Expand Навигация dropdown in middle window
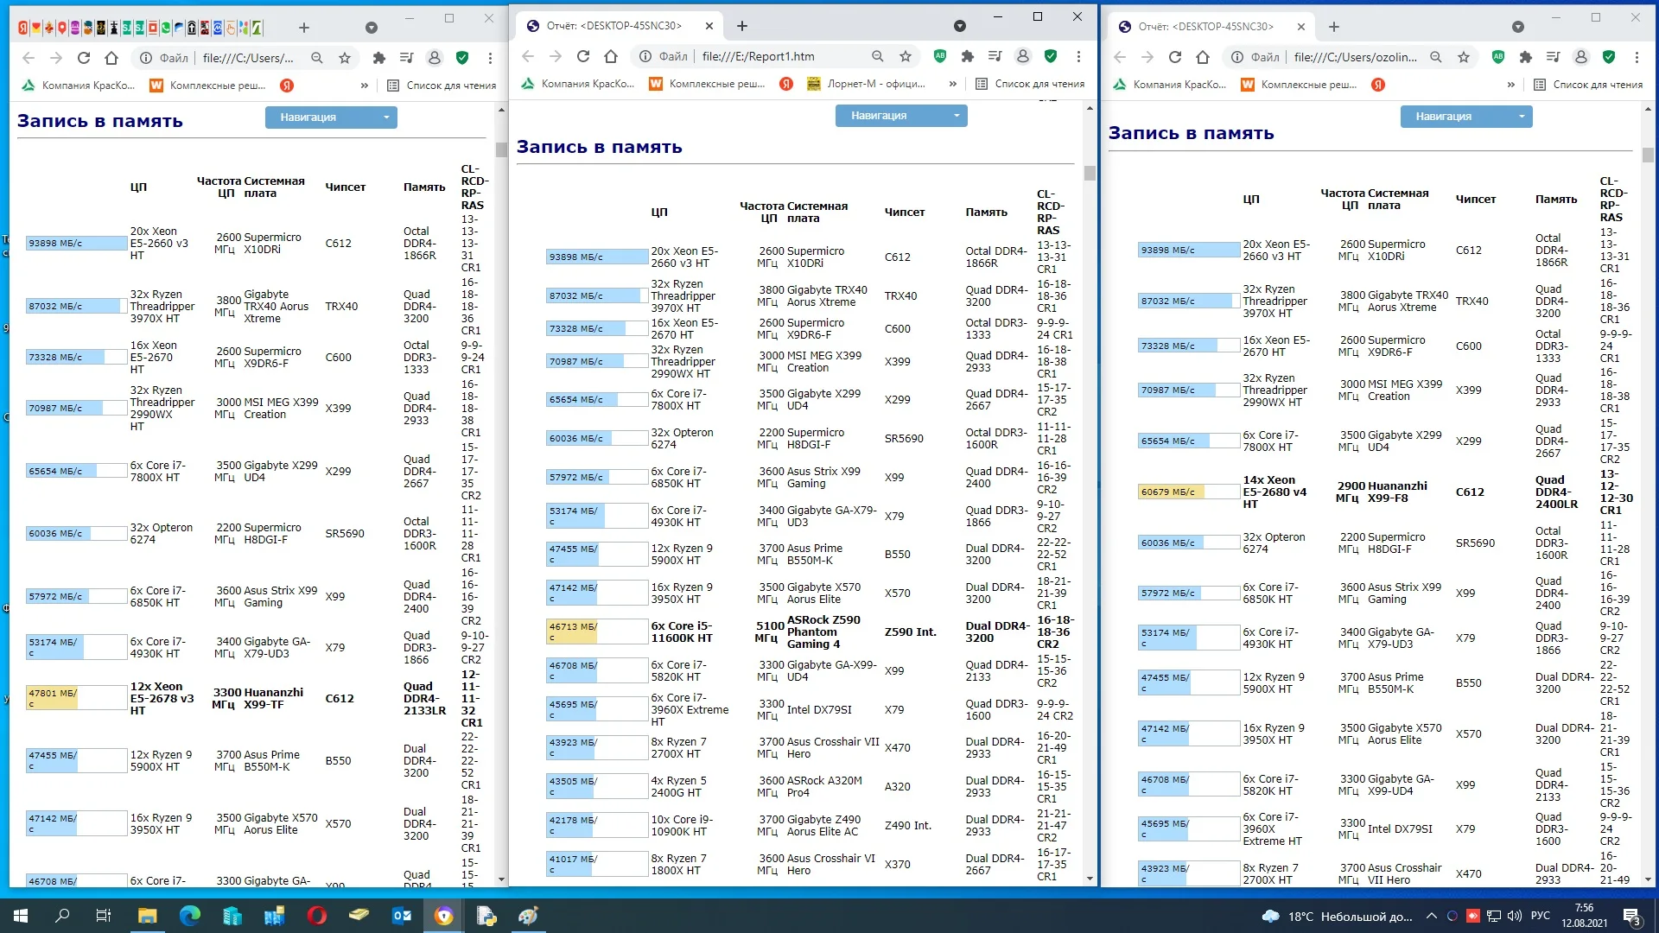The height and width of the screenshot is (933, 1659). click(x=901, y=116)
